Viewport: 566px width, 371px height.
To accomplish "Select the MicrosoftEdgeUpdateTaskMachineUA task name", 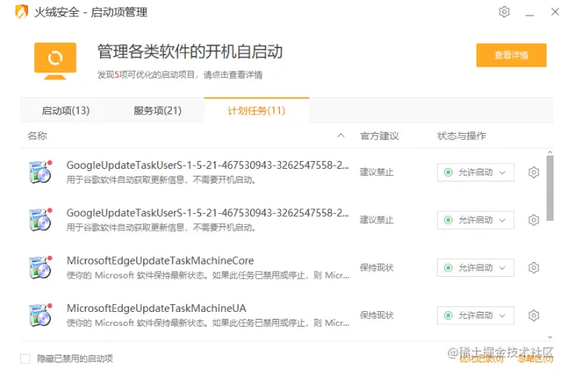I will [156, 308].
